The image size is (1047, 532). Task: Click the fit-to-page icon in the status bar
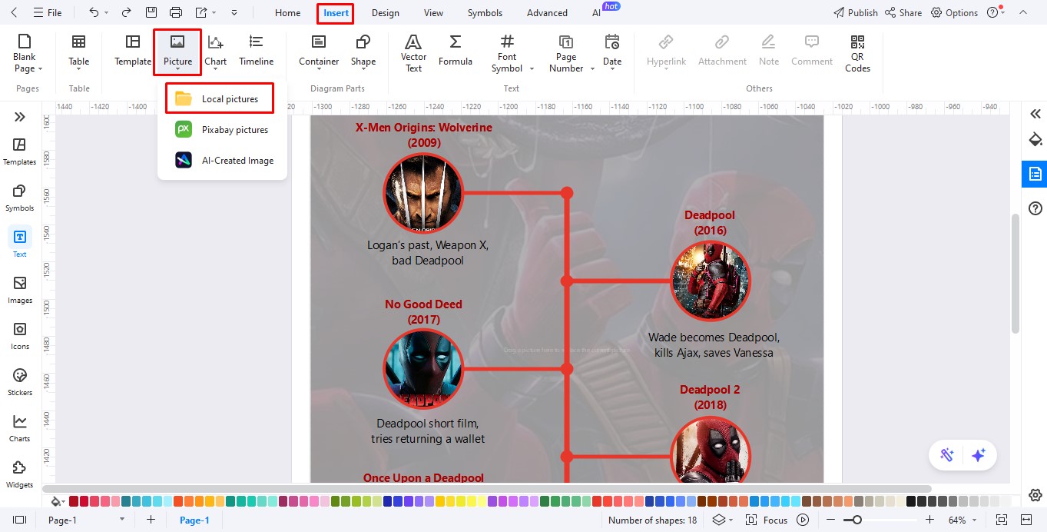pyautogui.click(x=1002, y=520)
